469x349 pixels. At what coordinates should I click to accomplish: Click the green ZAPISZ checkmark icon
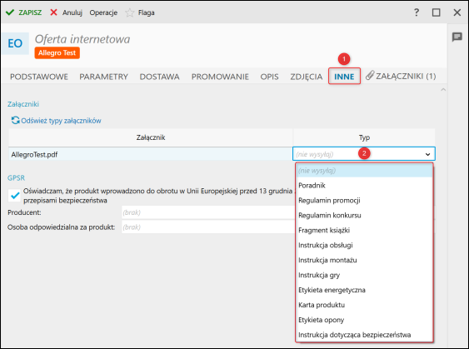10,12
